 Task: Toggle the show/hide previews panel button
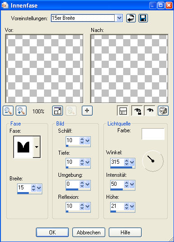click(123, 111)
